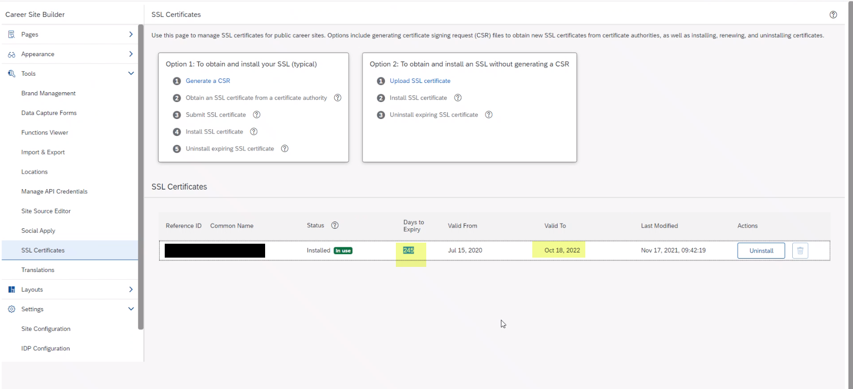Open Import & Export

pyautogui.click(x=43, y=152)
